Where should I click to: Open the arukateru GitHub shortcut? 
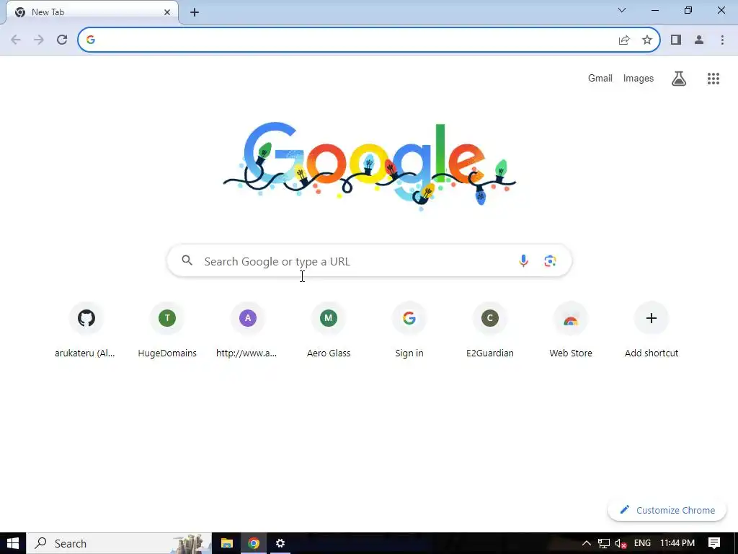click(86, 329)
